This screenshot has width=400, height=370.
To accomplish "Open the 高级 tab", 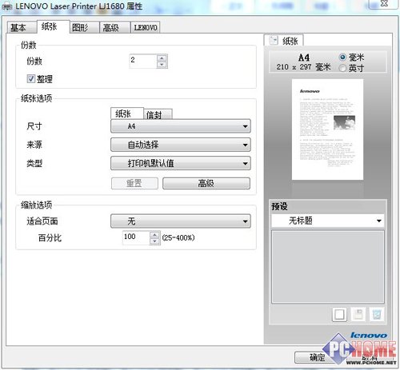I will pos(114,27).
